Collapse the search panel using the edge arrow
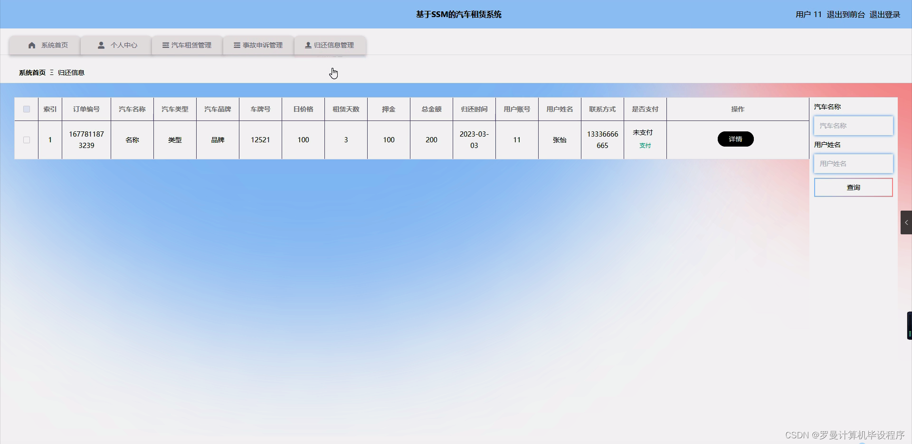The image size is (912, 444). point(906,222)
